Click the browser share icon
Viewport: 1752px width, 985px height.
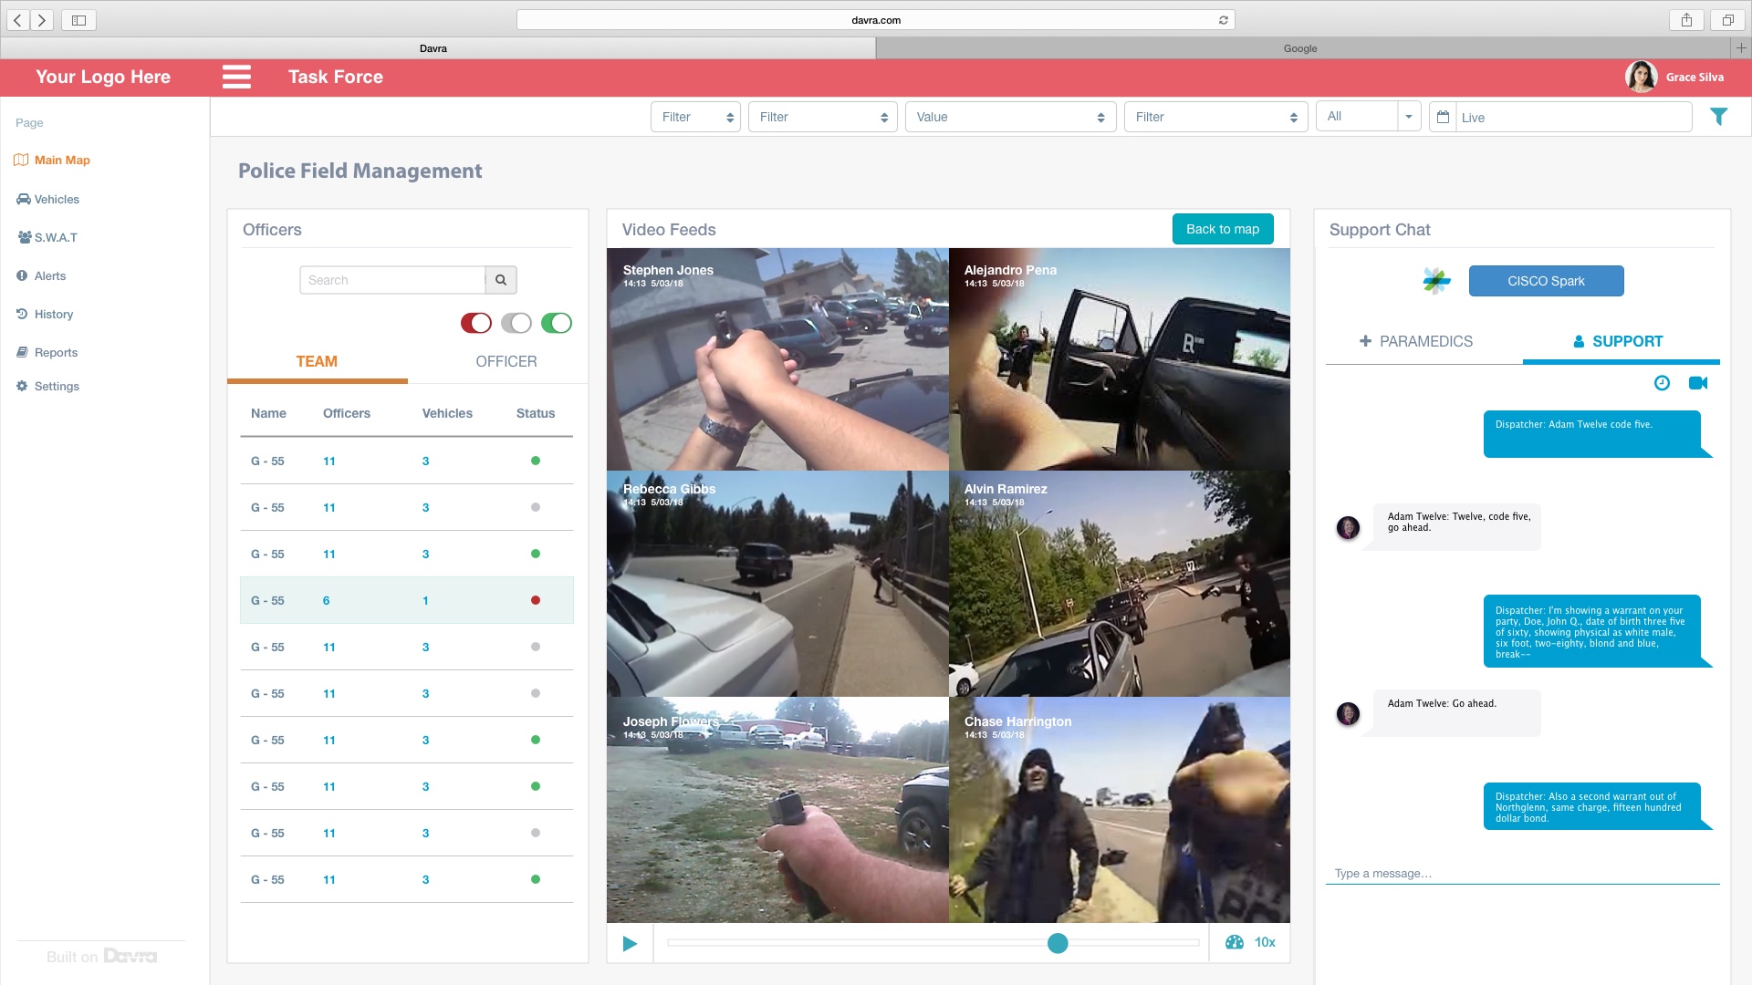pyautogui.click(x=1686, y=20)
